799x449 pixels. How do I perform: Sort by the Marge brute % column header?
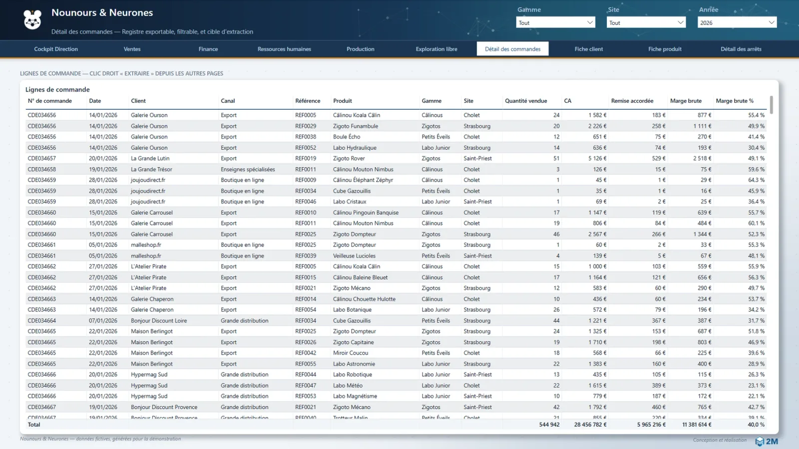pyautogui.click(x=735, y=101)
